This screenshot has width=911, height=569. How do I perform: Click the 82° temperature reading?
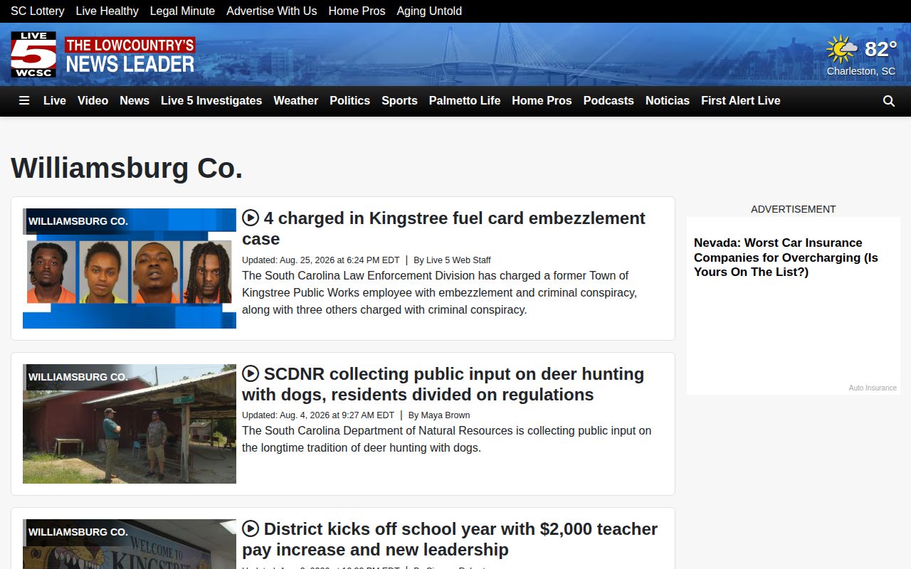(x=880, y=49)
